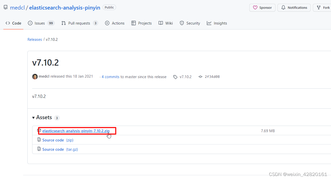Click the Pull requests count badge 3

pos(95,23)
